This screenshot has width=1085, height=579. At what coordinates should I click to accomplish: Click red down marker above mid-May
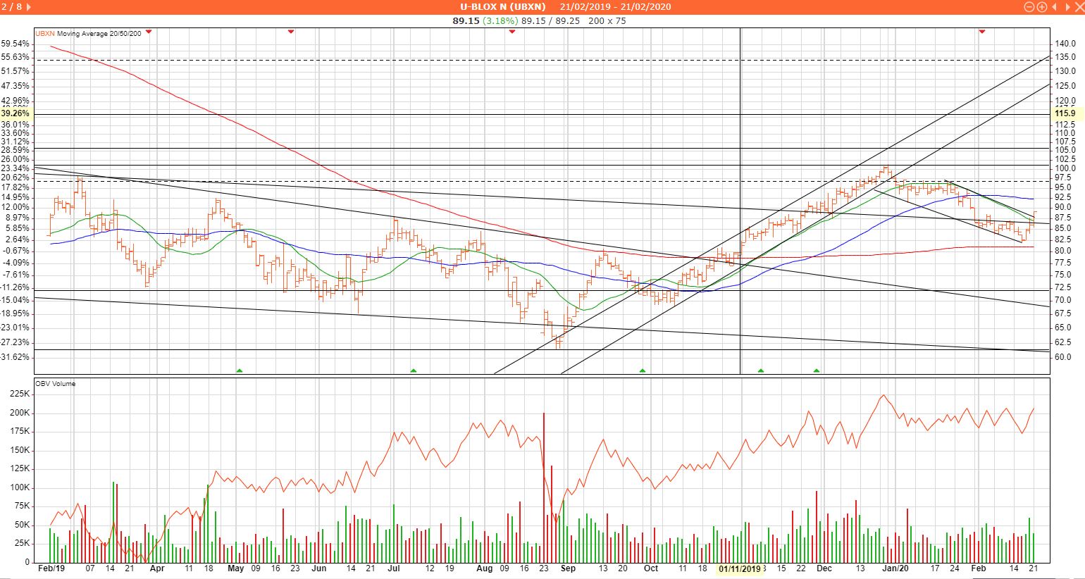pos(291,32)
